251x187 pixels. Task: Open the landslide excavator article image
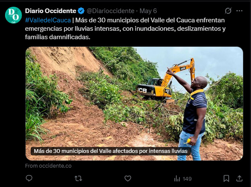tap(134, 104)
